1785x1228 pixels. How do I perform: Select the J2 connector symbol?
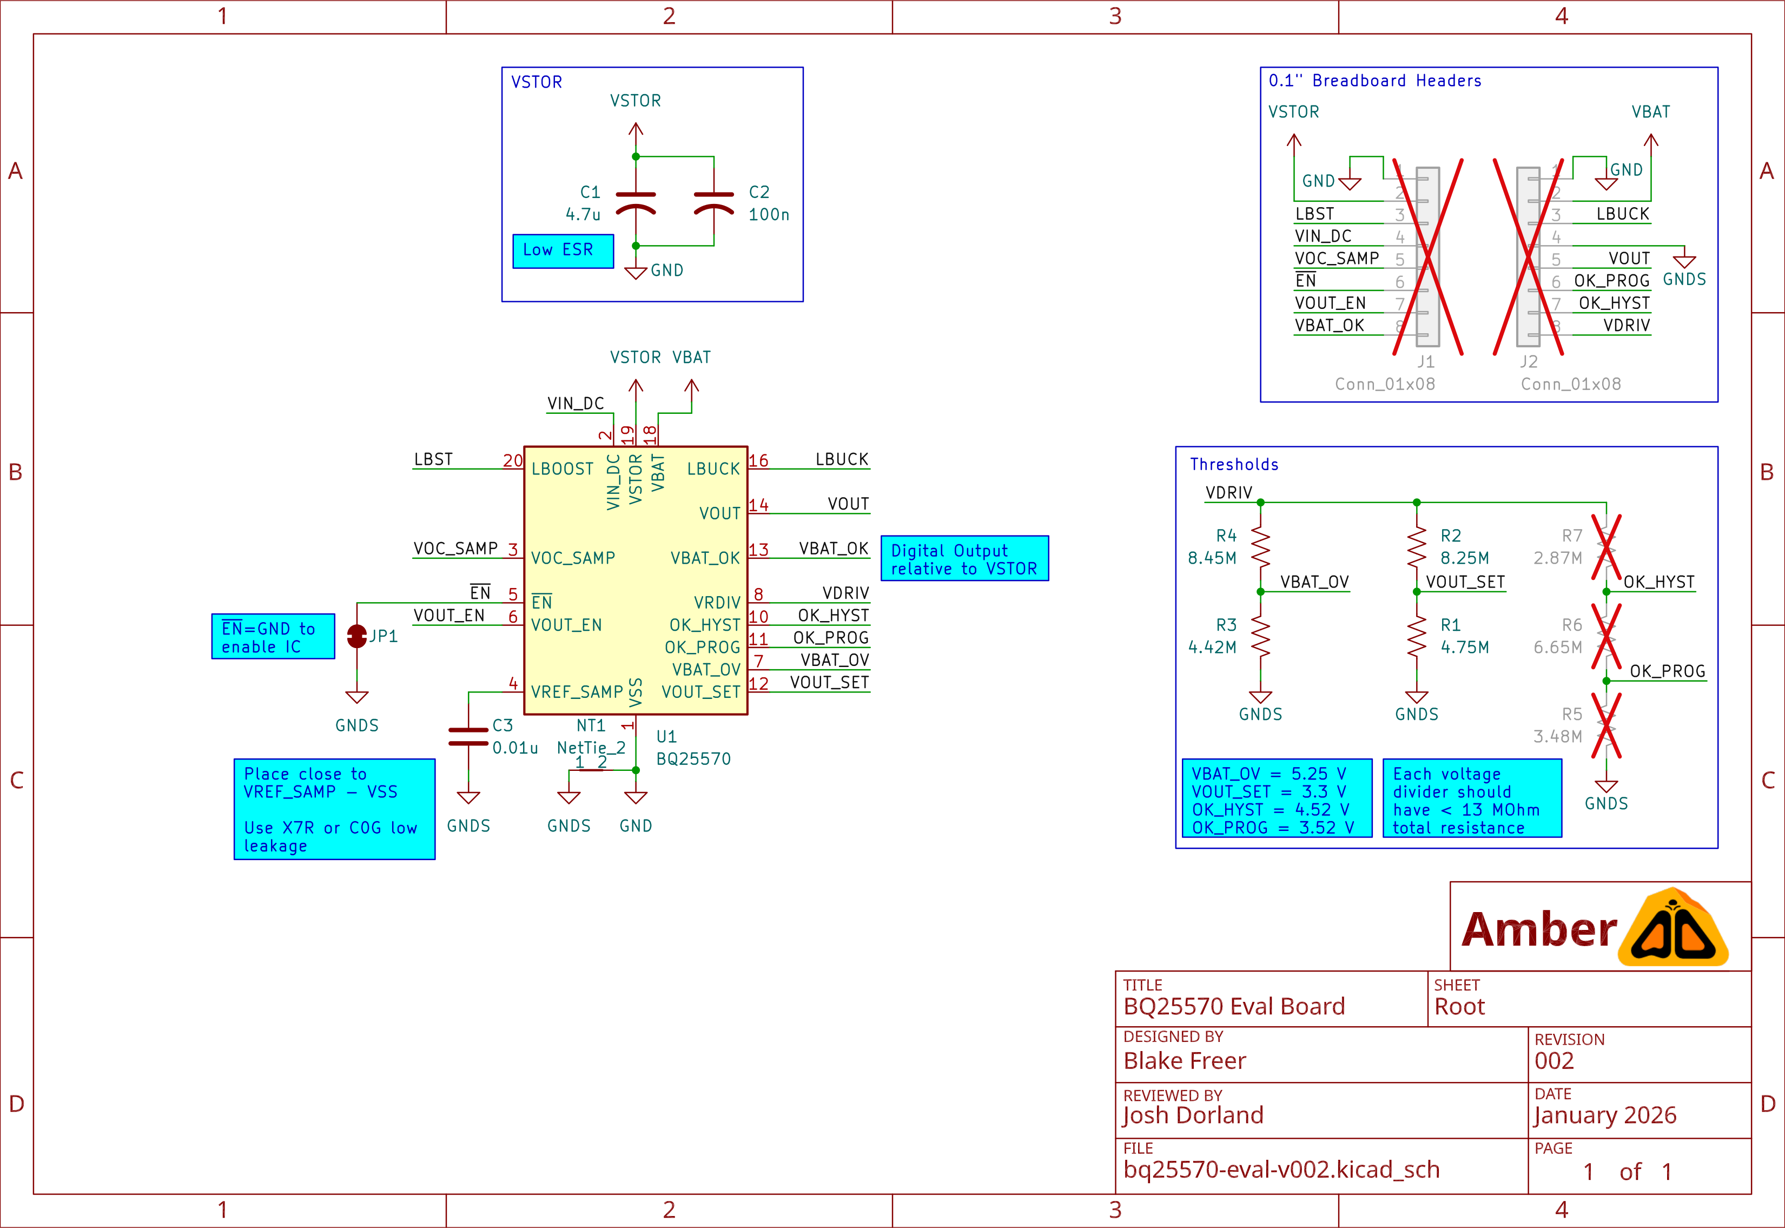(1528, 257)
